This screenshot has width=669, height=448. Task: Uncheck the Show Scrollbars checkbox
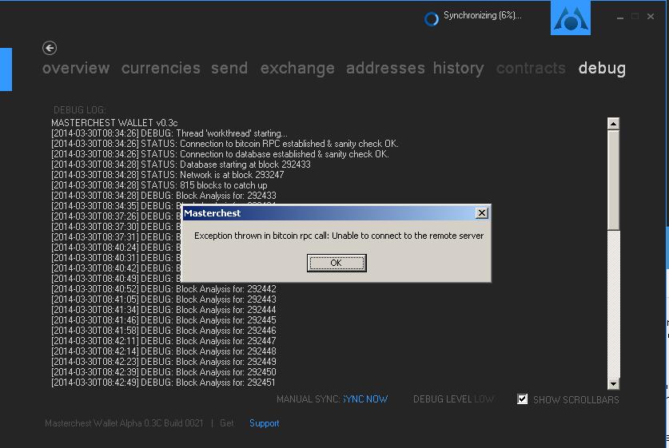click(522, 399)
